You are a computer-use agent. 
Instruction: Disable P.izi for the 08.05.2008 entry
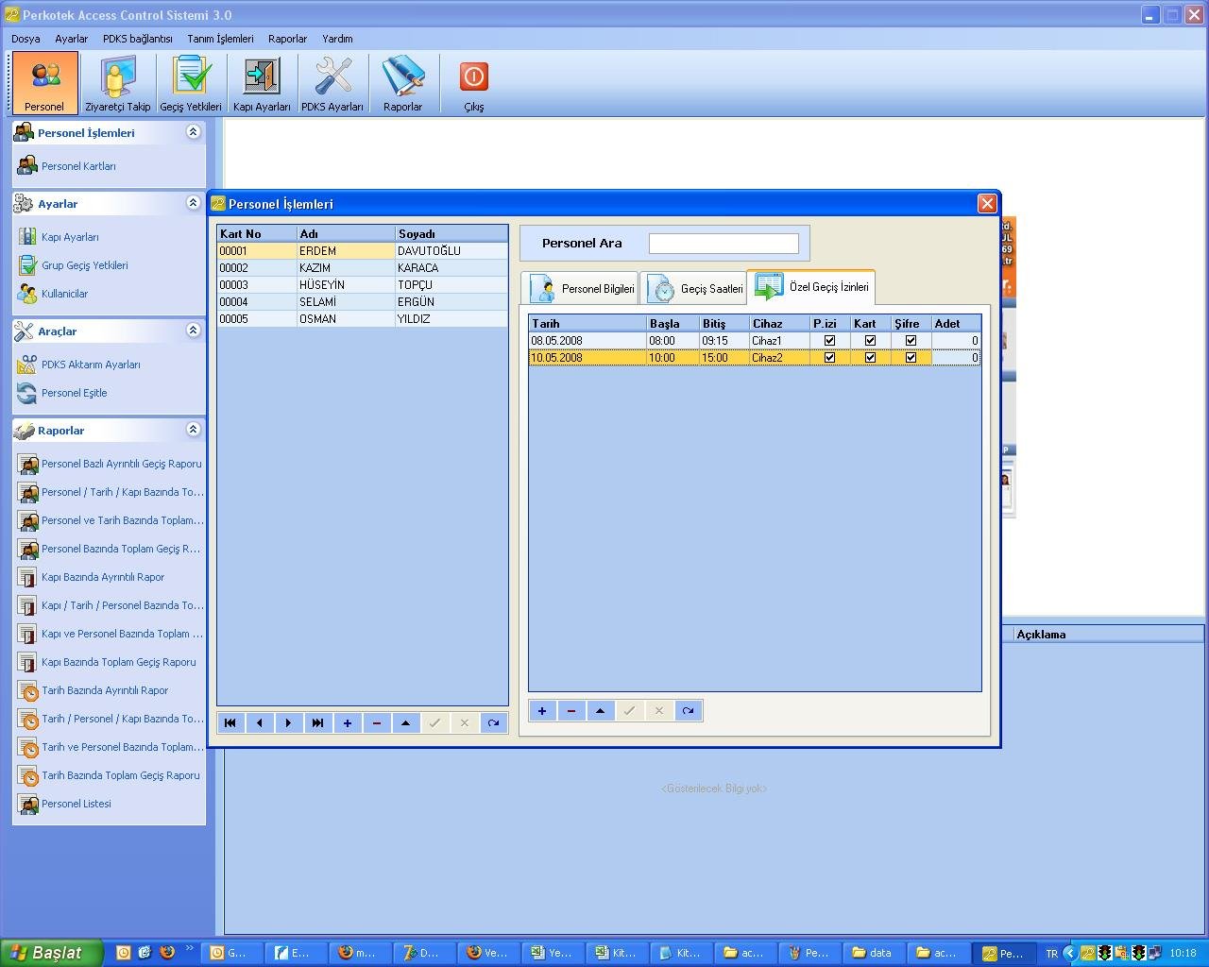point(828,340)
